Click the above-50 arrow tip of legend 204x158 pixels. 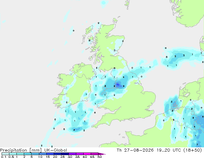102,154
